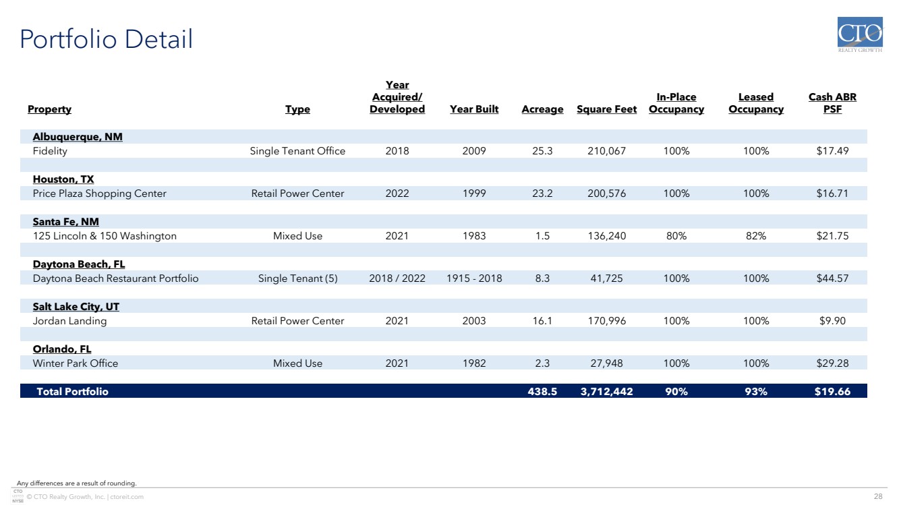Select the Type column header
Image resolution: width=899 pixels, height=505 pixels.
pyautogui.click(x=297, y=109)
